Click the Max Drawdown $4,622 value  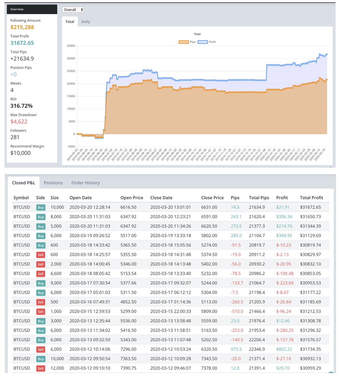19,122
